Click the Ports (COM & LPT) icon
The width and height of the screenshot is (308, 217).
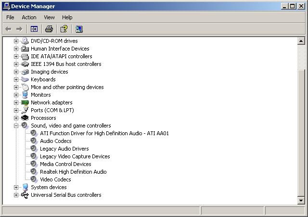click(25, 110)
